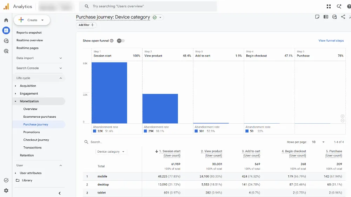351x197 pixels.
Task: Expand the Engagement tree item
Action: pyautogui.click(x=15, y=94)
